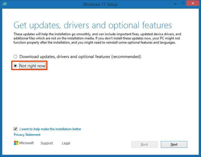Screen dimensions: 201x157
Task: Click the Next button
Action: pyautogui.click(x=174, y=144)
